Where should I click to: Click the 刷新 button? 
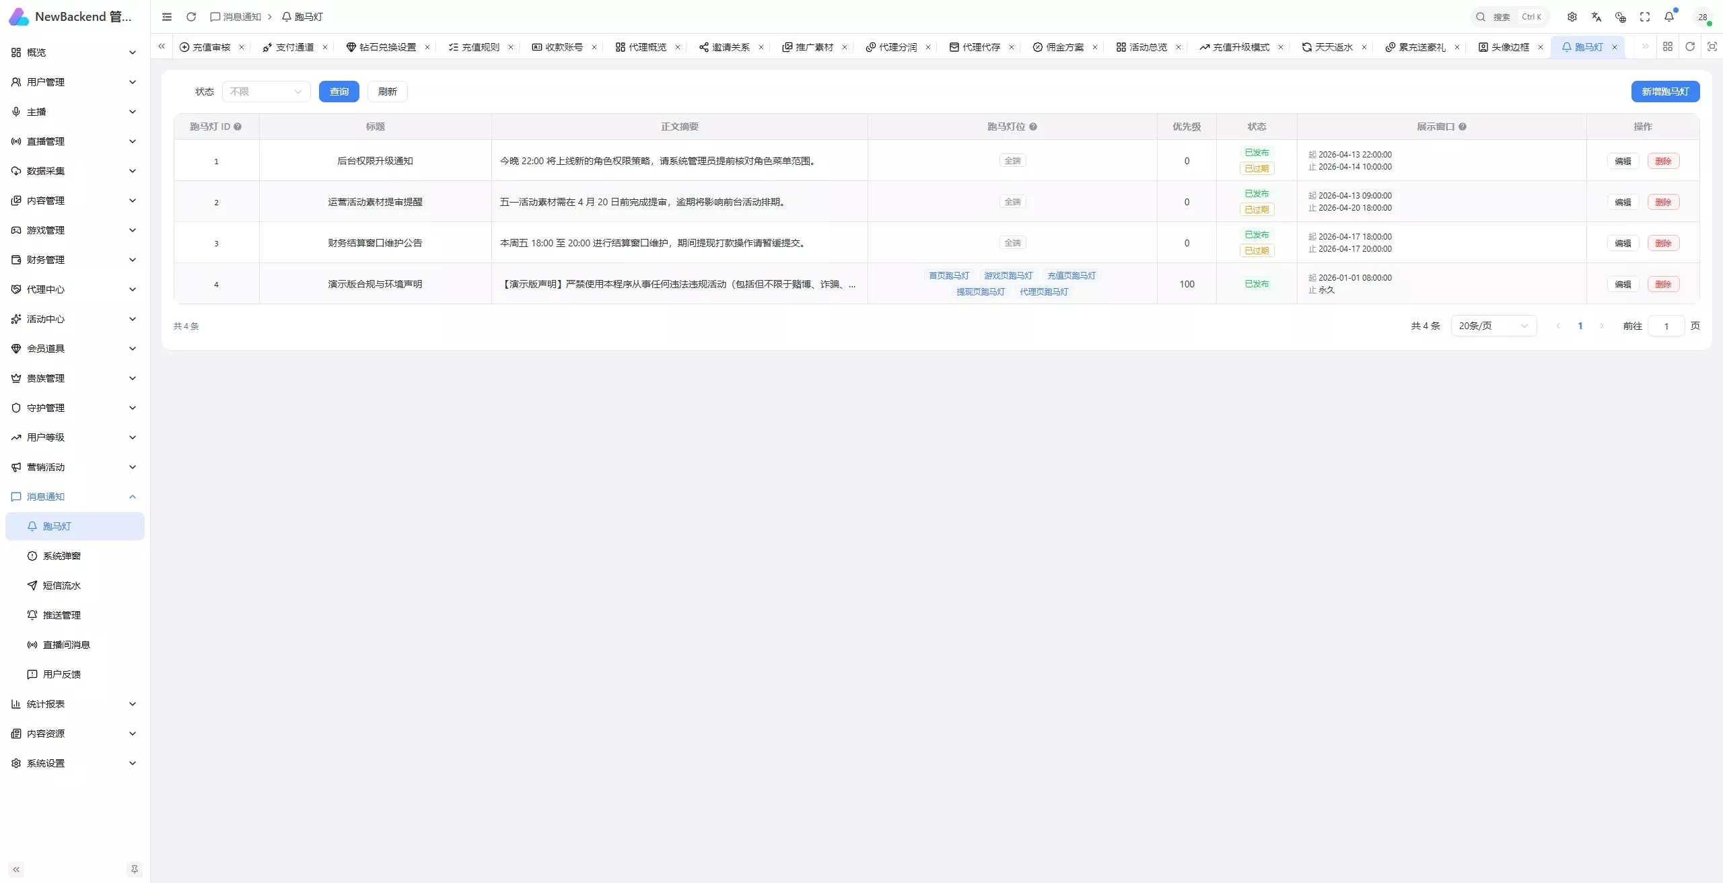pos(388,92)
